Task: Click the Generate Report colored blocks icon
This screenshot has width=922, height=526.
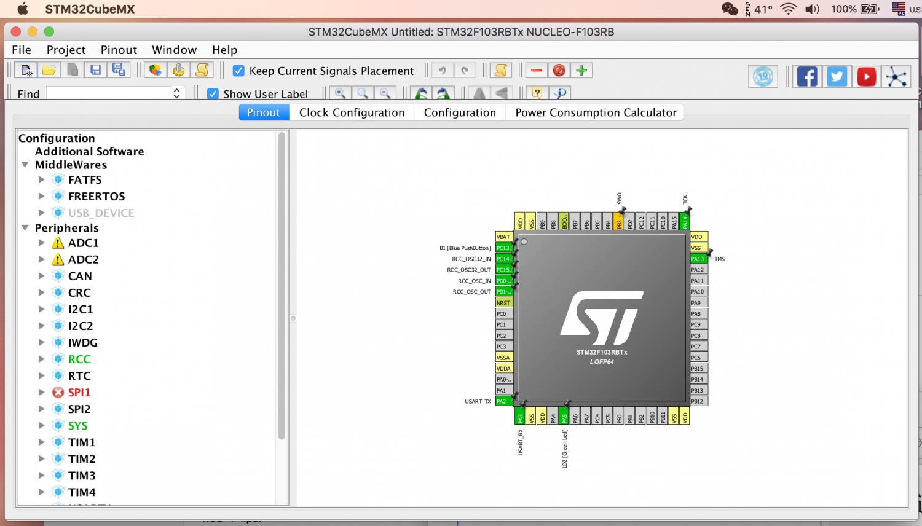Action: [156, 70]
